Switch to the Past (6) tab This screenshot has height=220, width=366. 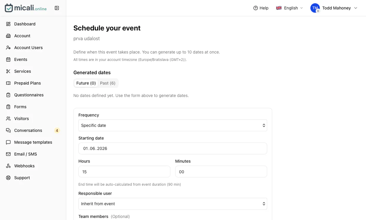(x=108, y=83)
